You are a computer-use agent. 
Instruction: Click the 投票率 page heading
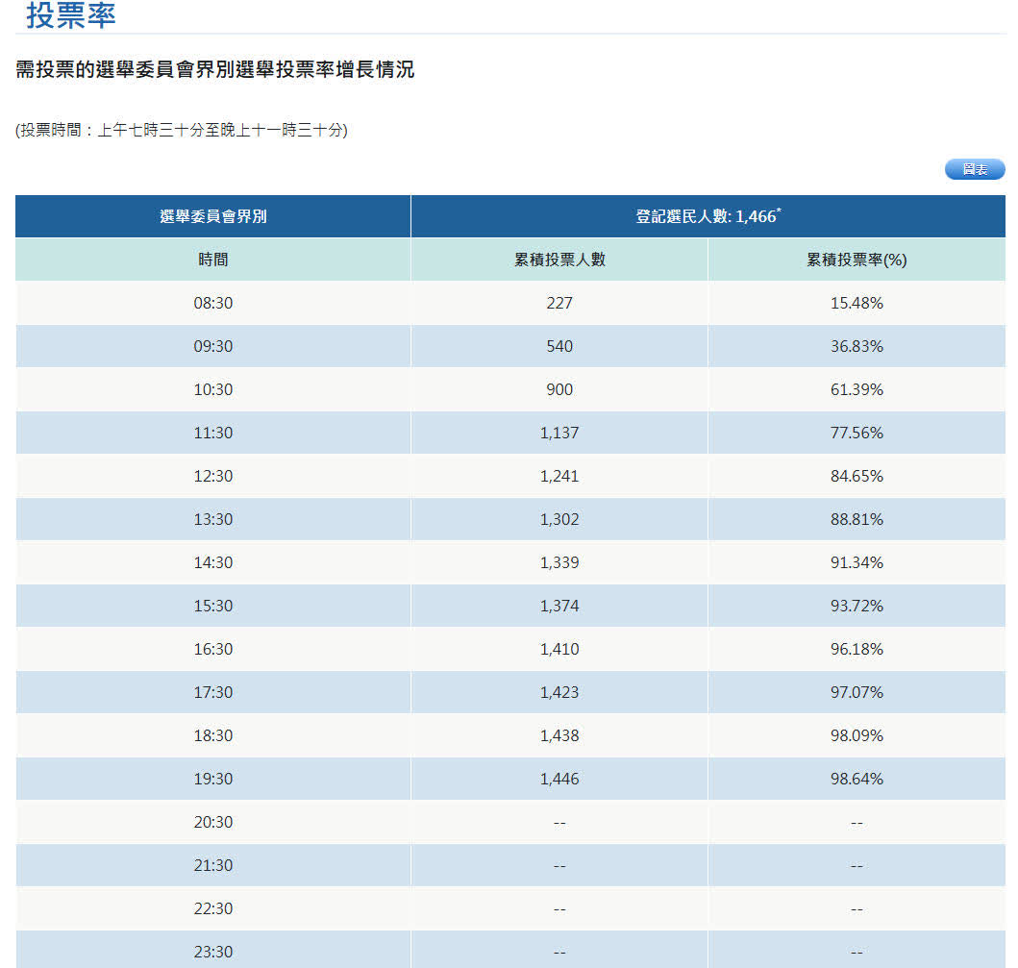[71, 16]
